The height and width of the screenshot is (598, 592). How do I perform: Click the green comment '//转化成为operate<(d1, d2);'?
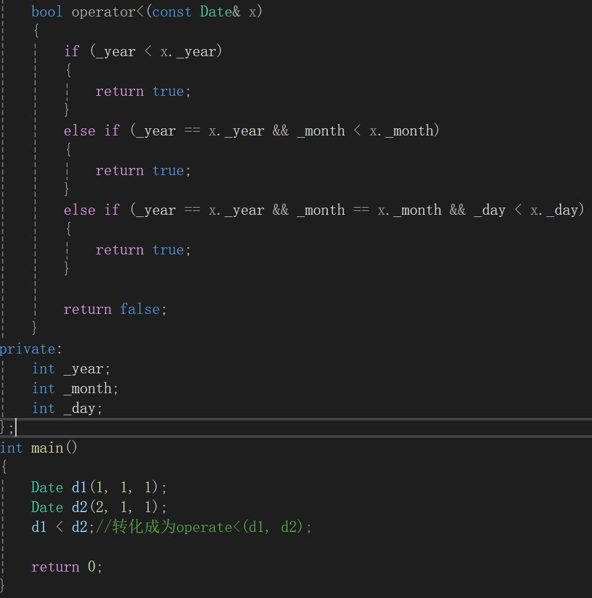click(x=204, y=527)
